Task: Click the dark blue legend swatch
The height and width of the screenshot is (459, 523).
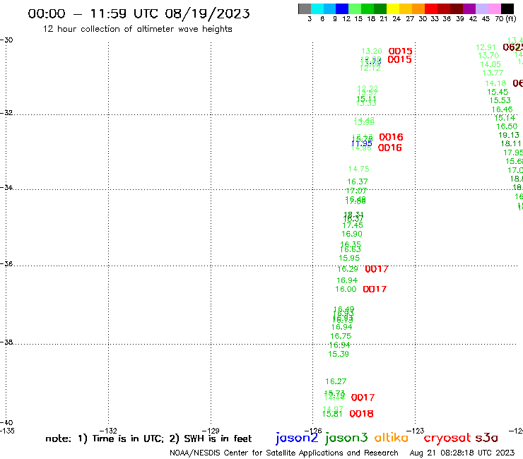Action: (342, 8)
